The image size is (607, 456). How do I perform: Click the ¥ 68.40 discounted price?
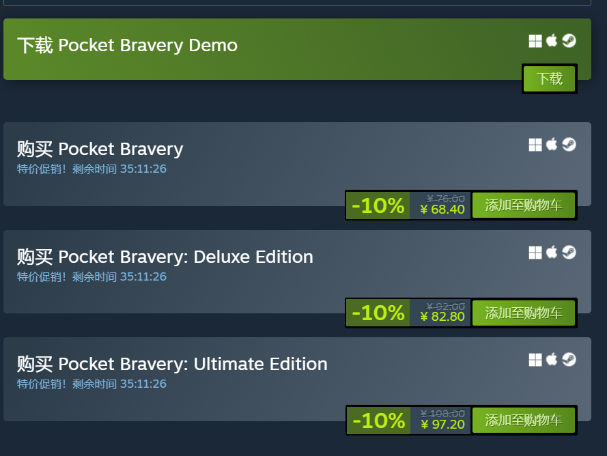point(442,210)
